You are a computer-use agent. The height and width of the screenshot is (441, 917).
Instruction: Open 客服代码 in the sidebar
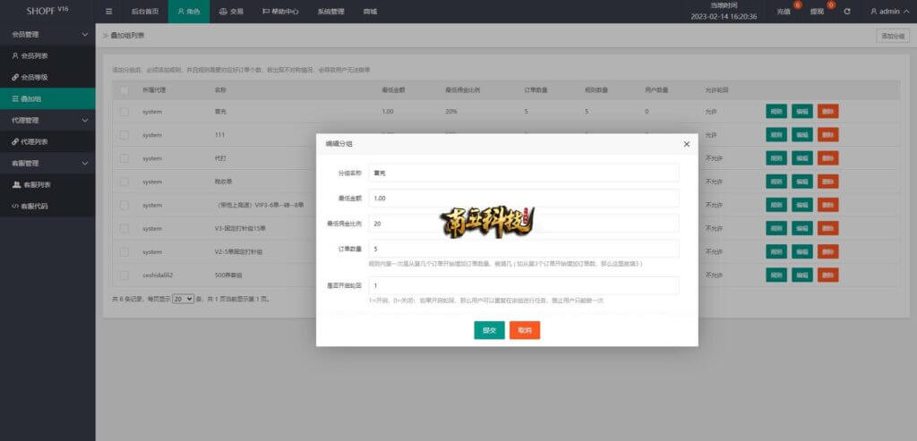point(47,207)
